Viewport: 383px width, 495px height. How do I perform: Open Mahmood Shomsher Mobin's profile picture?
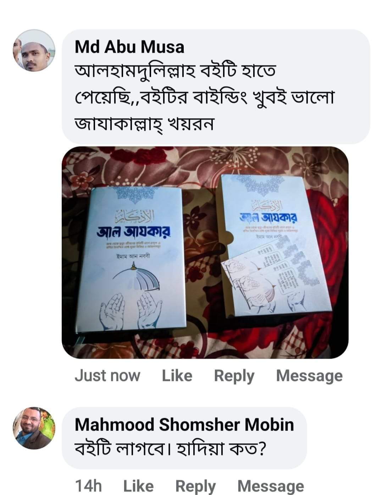pyautogui.click(x=34, y=428)
